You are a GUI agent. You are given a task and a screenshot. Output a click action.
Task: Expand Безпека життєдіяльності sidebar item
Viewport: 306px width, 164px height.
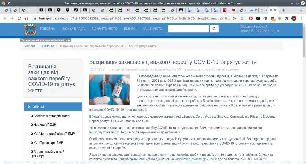pos(52,116)
